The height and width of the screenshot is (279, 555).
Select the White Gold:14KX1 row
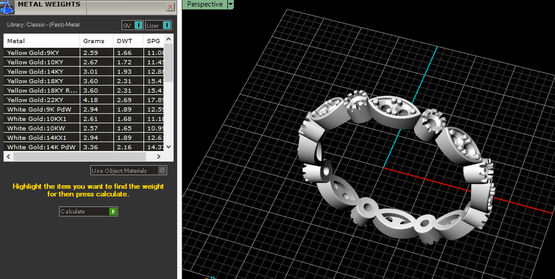click(84, 137)
